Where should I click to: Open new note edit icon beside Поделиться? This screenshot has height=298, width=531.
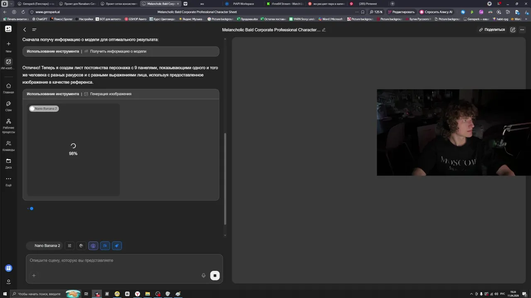point(513,30)
